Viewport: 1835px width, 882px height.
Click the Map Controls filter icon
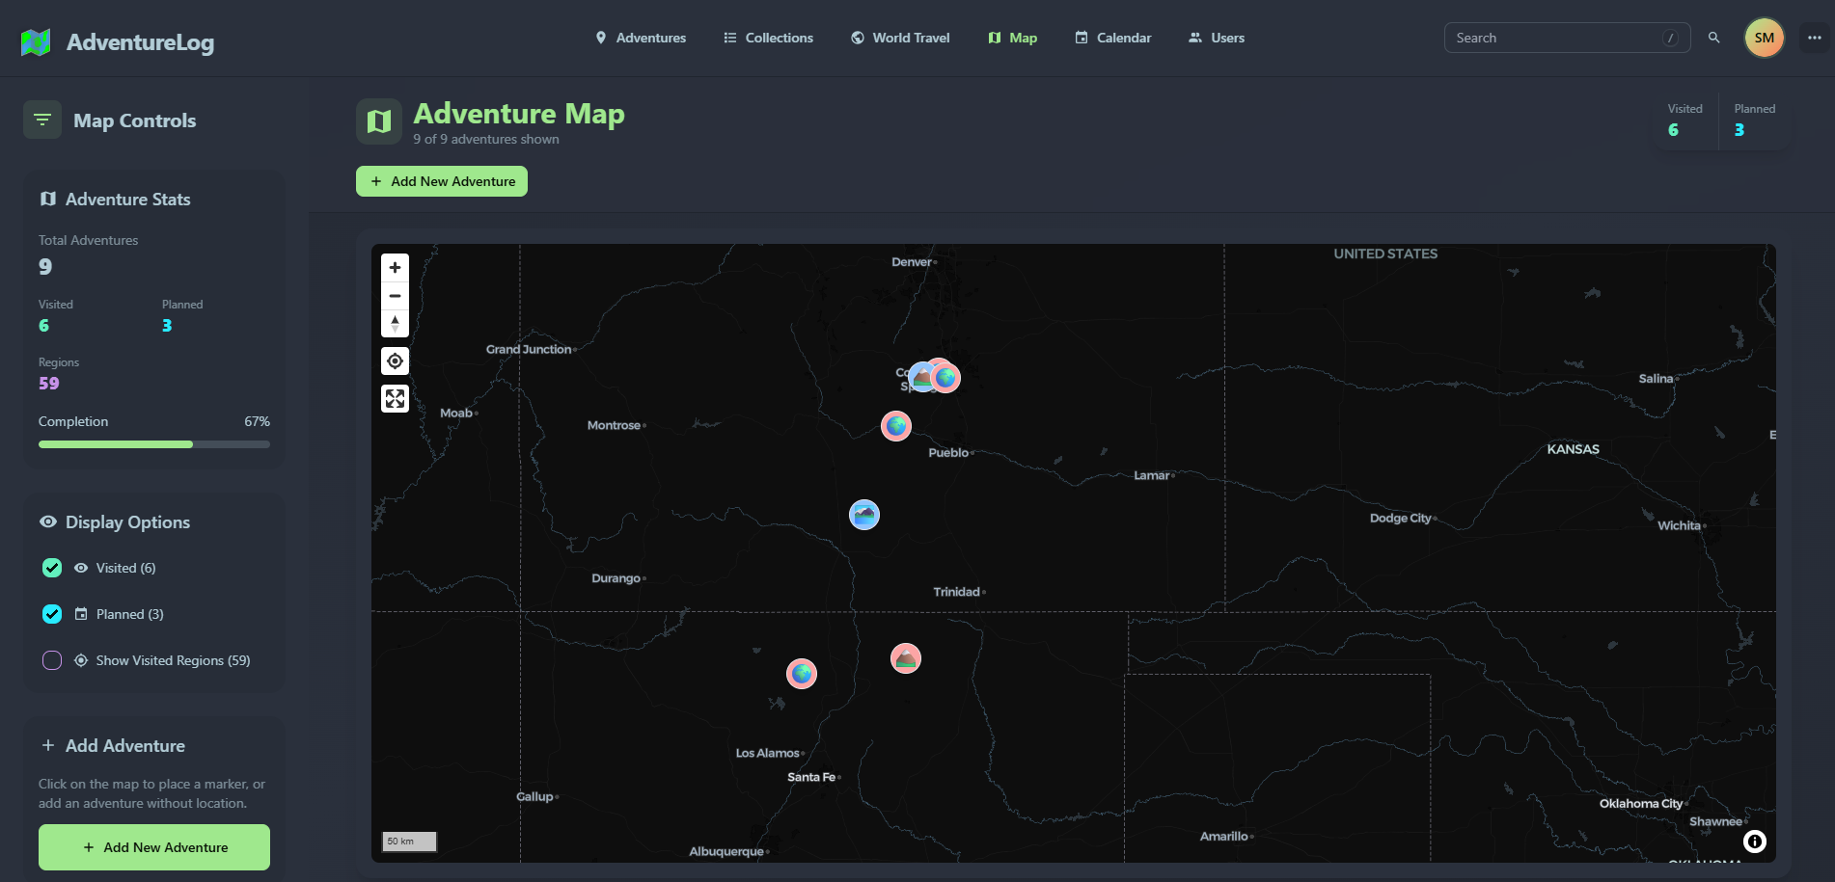tap(42, 120)
